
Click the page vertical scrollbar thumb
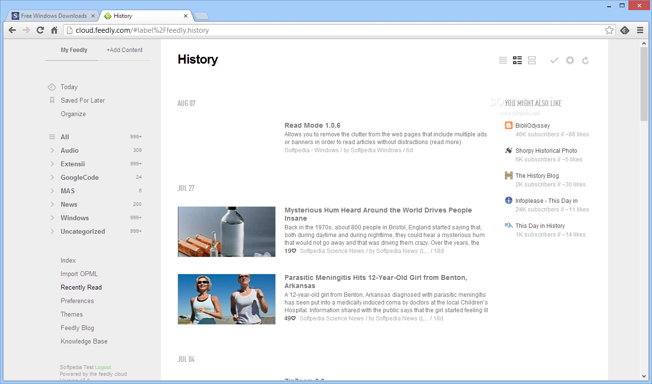(x=644, y=84)
